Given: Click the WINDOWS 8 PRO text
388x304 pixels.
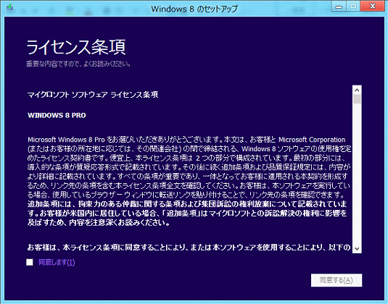Looking at the screenshot, I should tap(57, 115).
